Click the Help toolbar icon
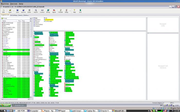Image resolution: width=180 pixels, height=112 pixels. [x=74, y=11]
